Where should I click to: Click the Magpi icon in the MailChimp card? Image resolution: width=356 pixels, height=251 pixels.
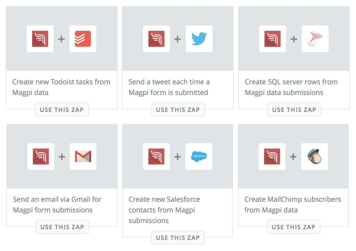coord(272,157)
